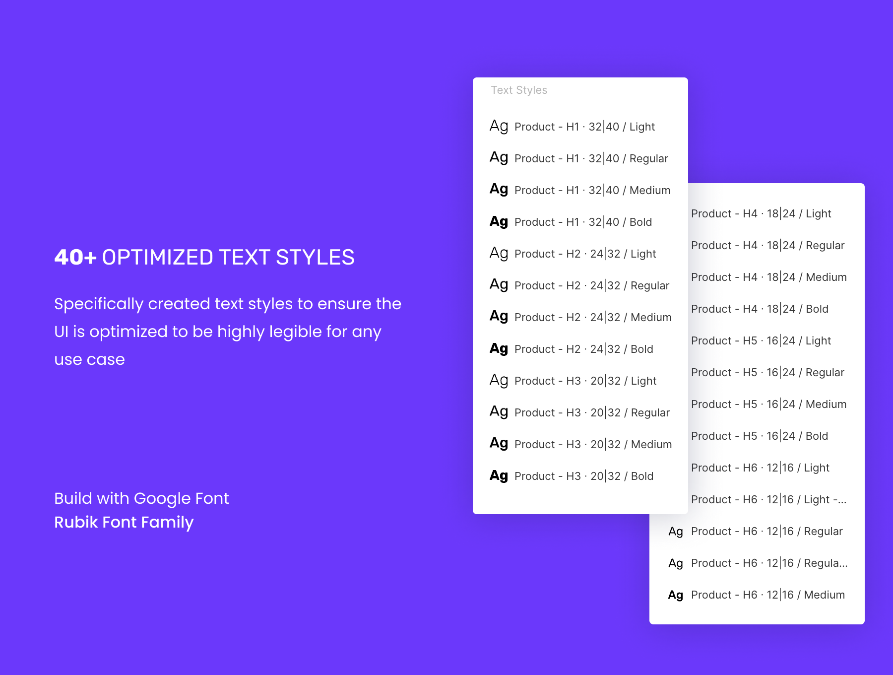Click the Rubik Font Family text

pos(124,522)
